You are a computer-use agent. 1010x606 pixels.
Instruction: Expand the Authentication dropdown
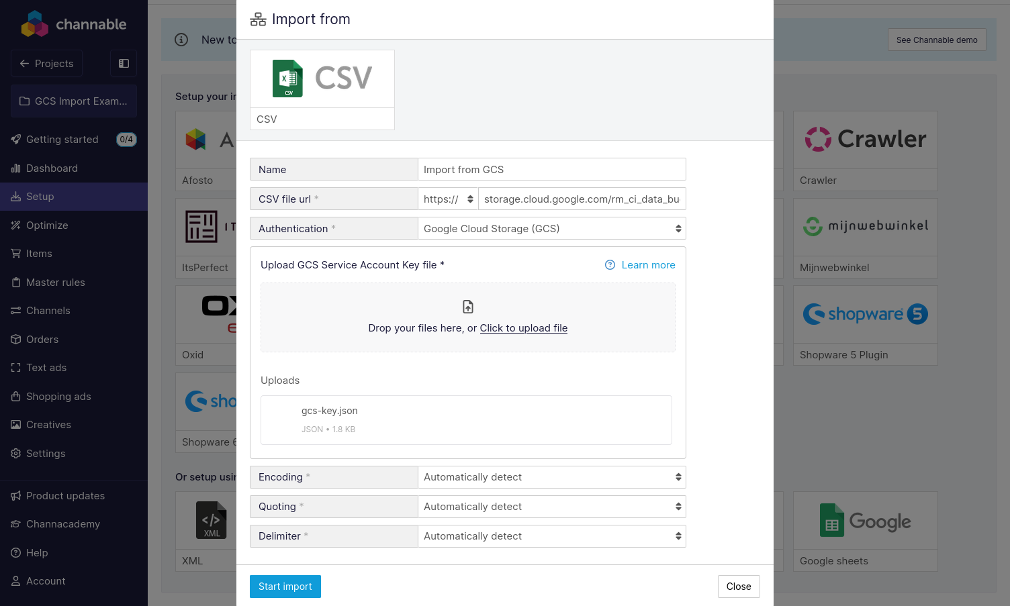tap(551, 229)
